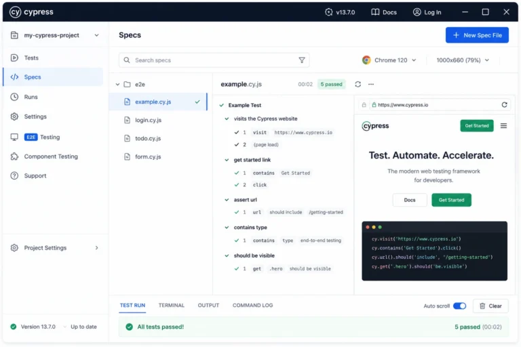
Task: Click the top Get Started button in preview header
Action: (477, 126)
